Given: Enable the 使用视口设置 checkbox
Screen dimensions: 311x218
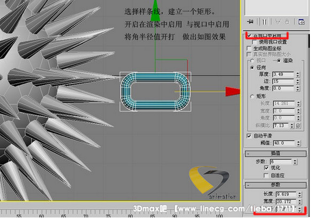Looking at the screenshot, I should click(254, 42).
